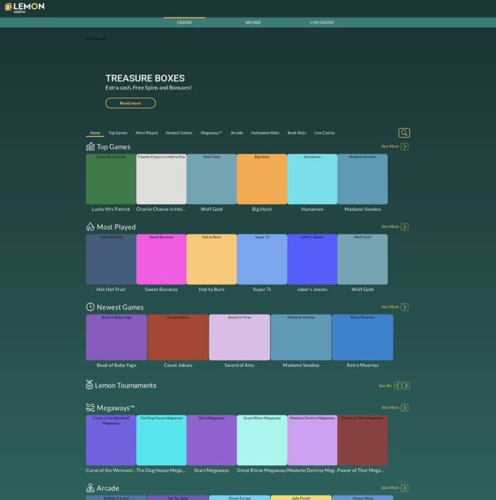This screenshot has width=496, height=500.
Task: Open Wolf Gold tile in Most Played
Action: point(363,259)
